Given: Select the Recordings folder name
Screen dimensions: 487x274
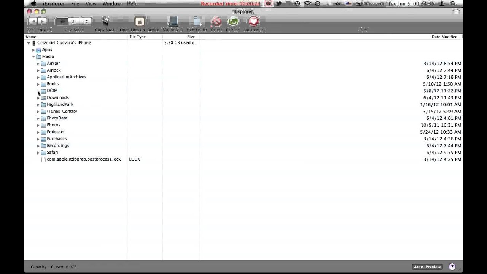Looking at the screenshot, I should 58,145.
